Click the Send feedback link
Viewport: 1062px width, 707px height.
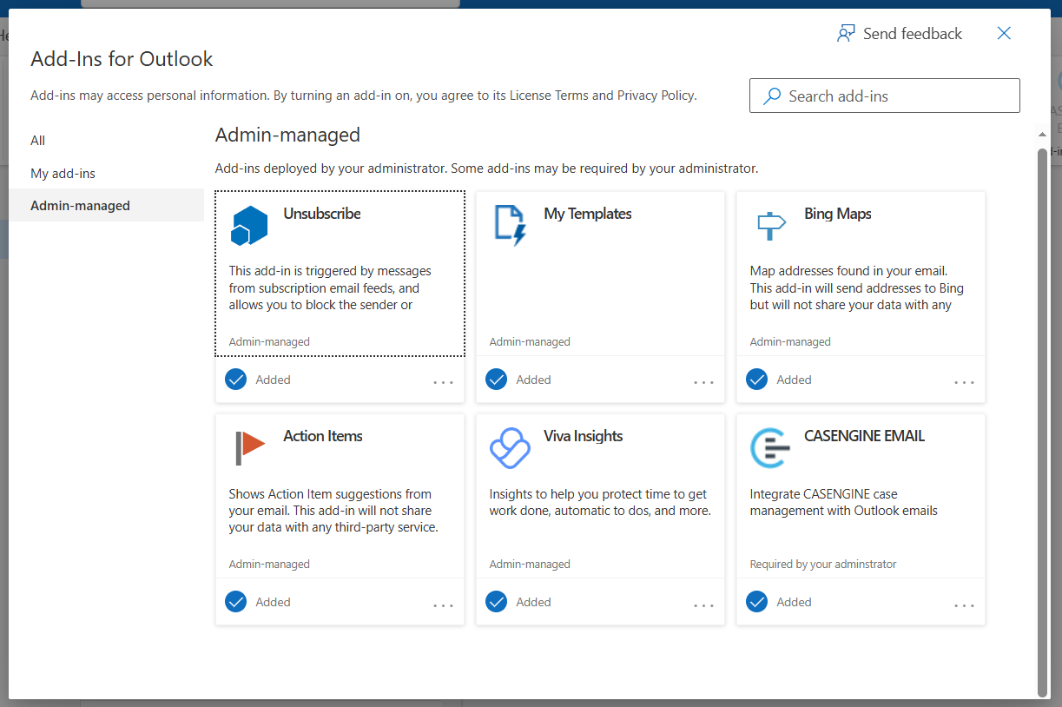click(x=899, y=34)
